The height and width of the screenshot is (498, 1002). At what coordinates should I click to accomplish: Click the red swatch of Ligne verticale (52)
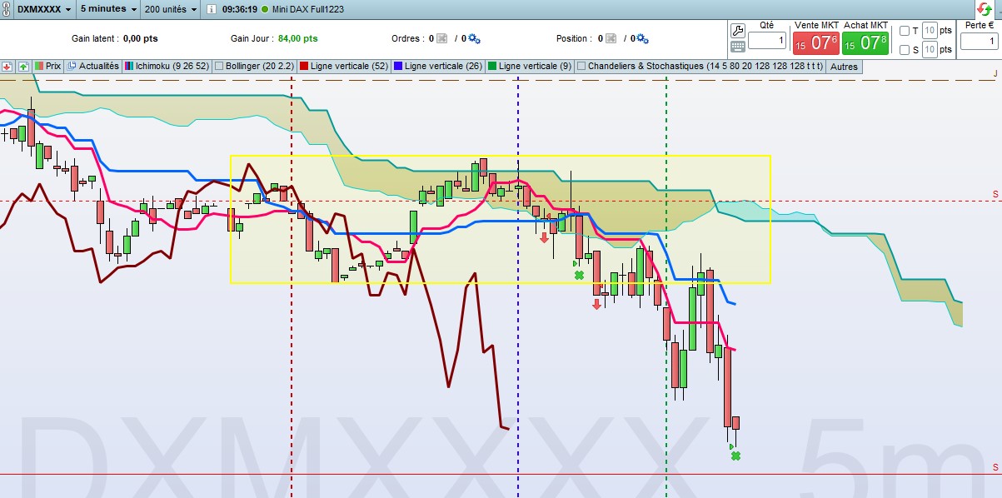[x=304, y=66]
